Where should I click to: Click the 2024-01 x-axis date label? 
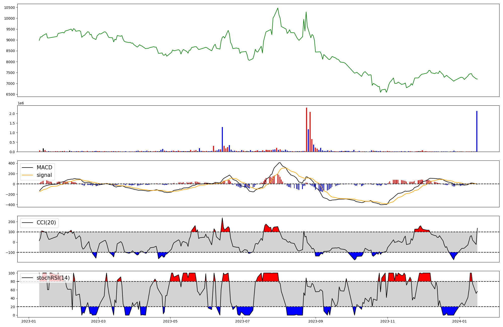[459, 321]
